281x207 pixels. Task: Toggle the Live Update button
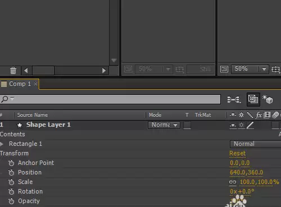(x=253, y=99)
